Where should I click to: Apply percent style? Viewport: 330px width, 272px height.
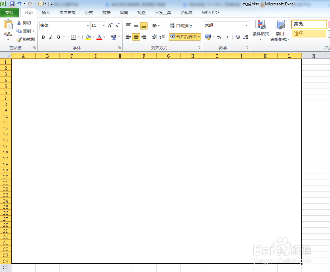219,37
